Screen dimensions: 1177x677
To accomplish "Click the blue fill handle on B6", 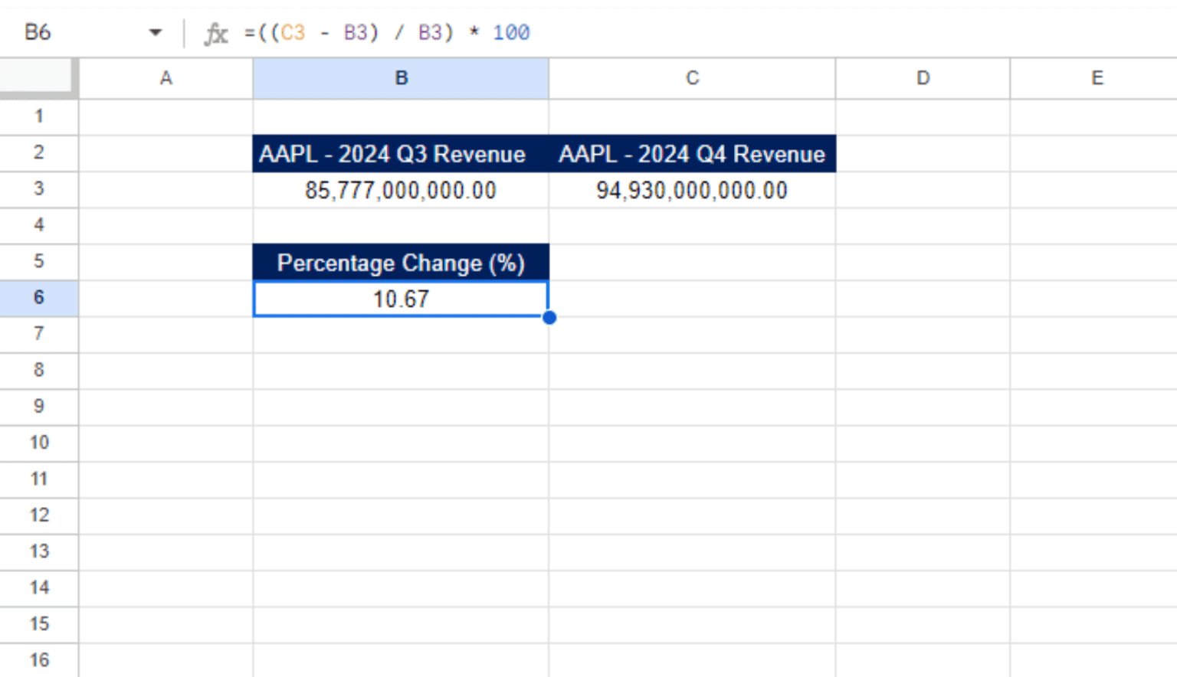I will 549,316.
